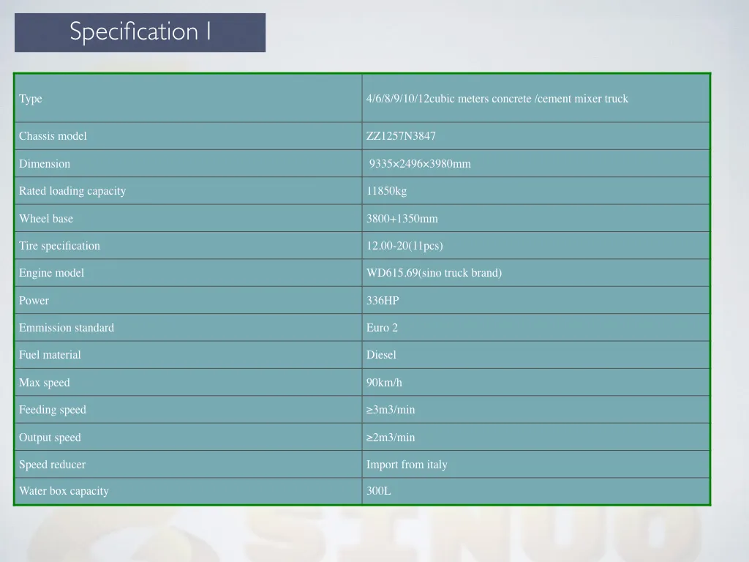Click the 'Emmission standard' label
The height and width of the screenshot is (562, 749).
[x=67, y=328]
